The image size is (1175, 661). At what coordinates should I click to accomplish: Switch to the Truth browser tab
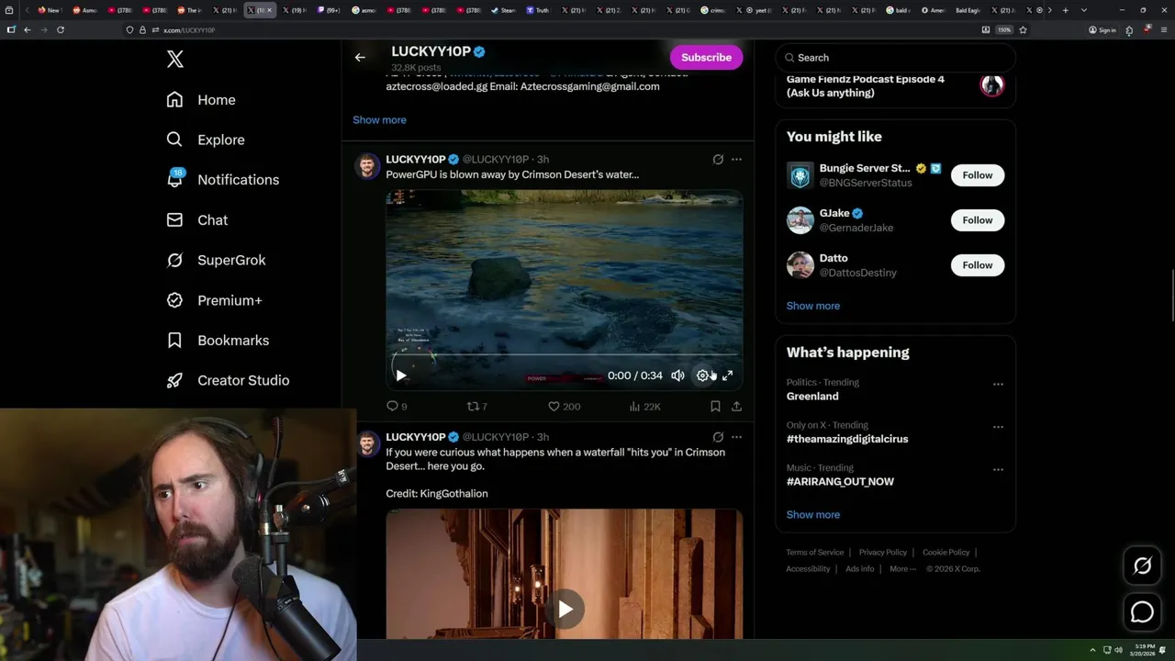(x=538, y=10)
